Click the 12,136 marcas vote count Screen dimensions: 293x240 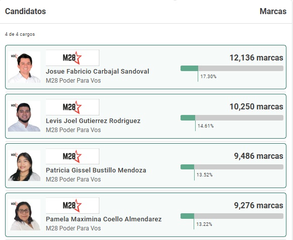[x=256, y=57]
